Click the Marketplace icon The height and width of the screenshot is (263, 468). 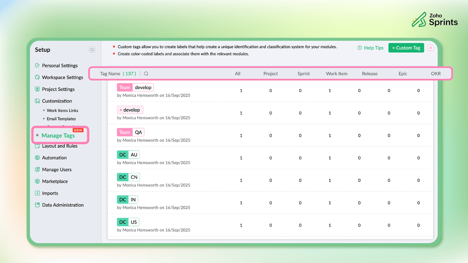click(x=37, y=181)
